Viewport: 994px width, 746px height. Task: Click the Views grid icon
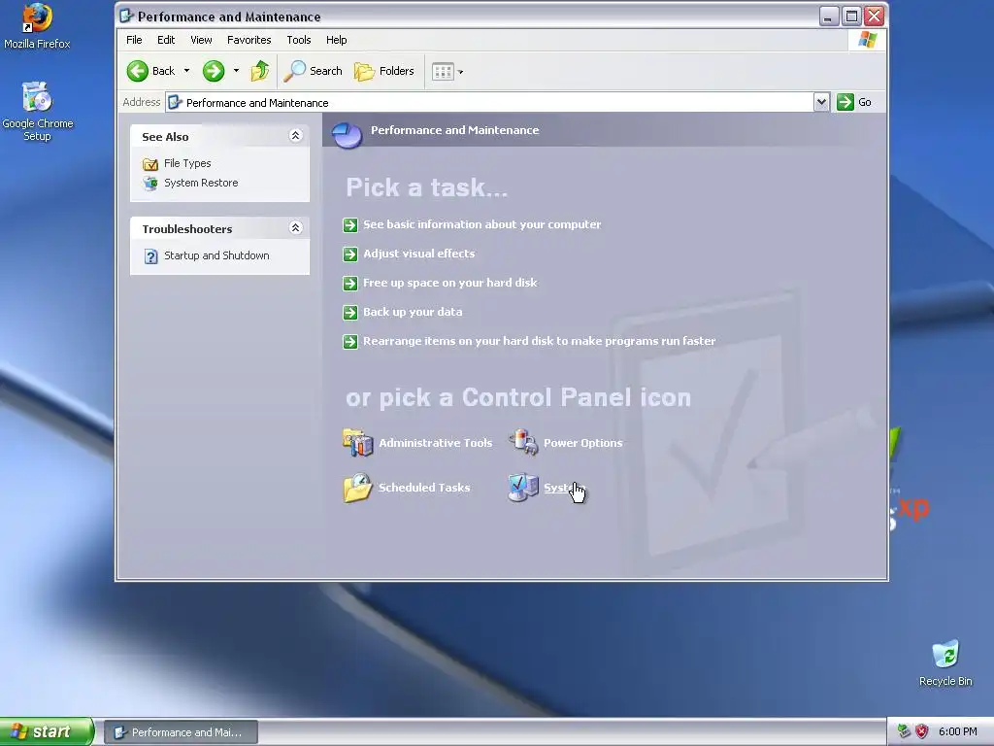pos(443,72)
